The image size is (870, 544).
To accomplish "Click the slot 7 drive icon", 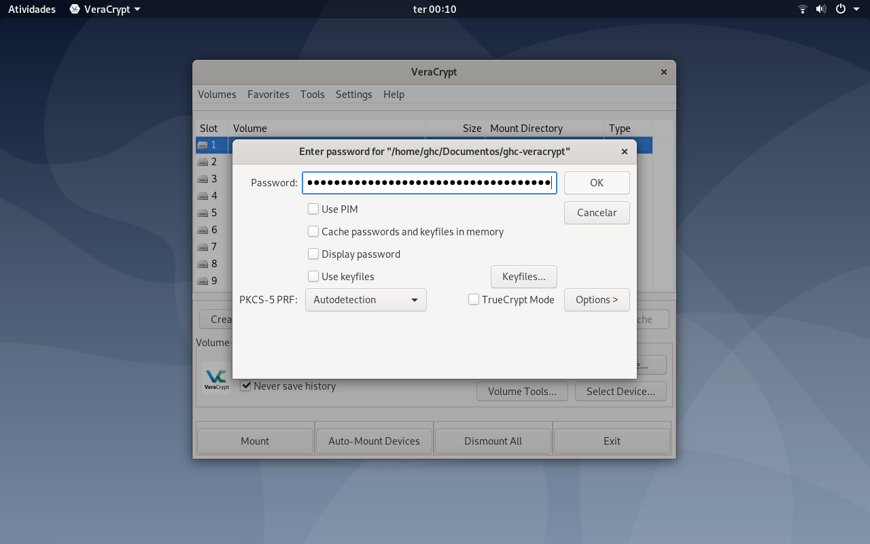I will [203, 247].
